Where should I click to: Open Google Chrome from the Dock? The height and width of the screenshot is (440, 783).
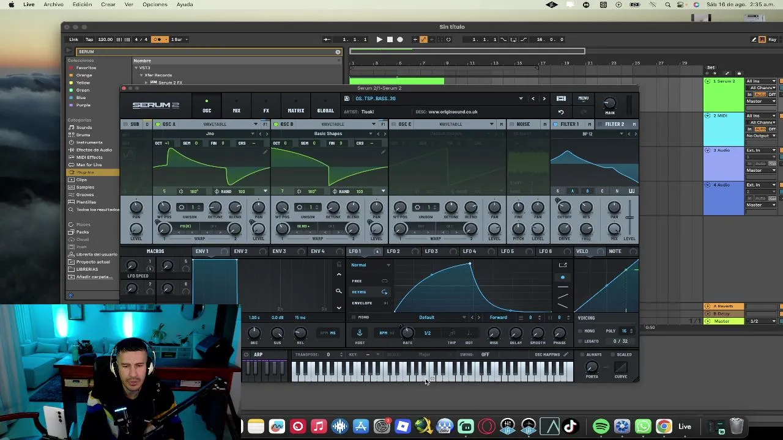click(x=664, y=427)
